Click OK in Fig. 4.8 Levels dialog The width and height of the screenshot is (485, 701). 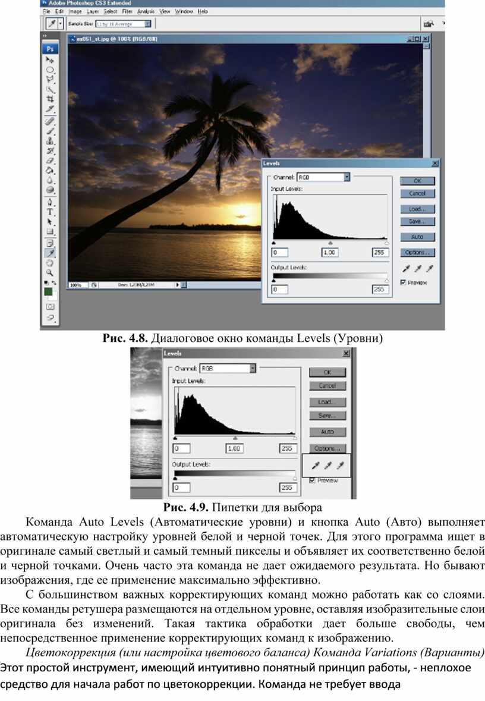point(417,181)
